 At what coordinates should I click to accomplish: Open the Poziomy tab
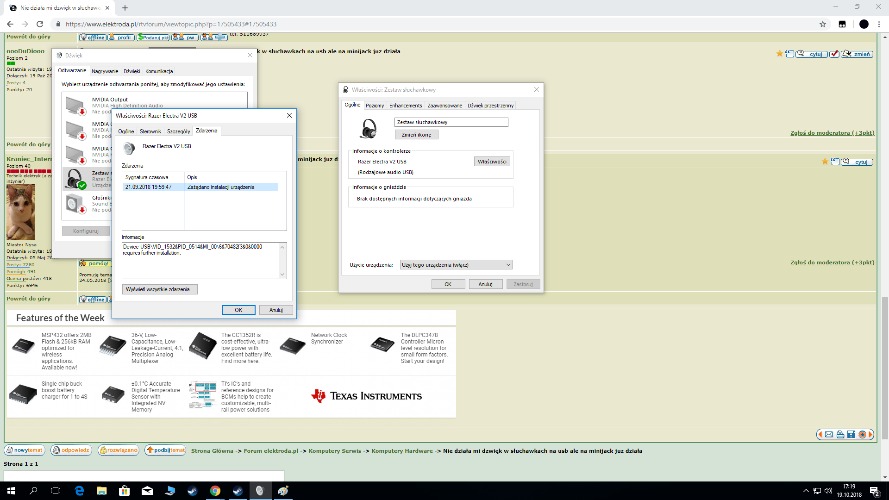click(x=375, y=106)
